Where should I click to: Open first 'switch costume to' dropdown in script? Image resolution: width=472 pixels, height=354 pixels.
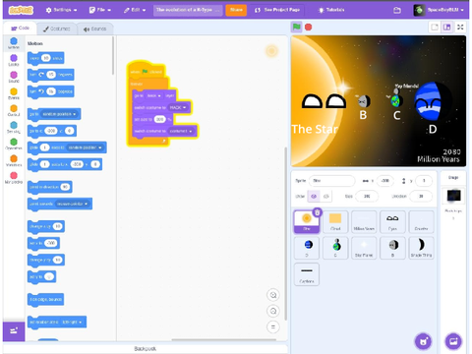(178, 107)
